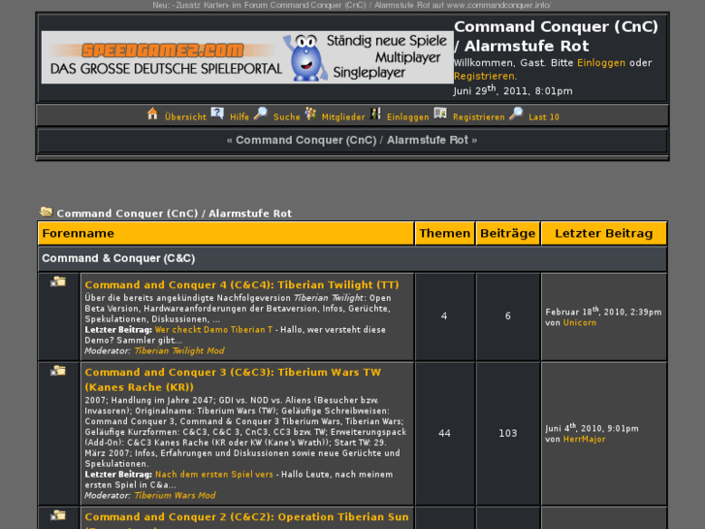Click board icon for Tiberian Twilight forum
705x529 pixels.
tap(58, 281)
